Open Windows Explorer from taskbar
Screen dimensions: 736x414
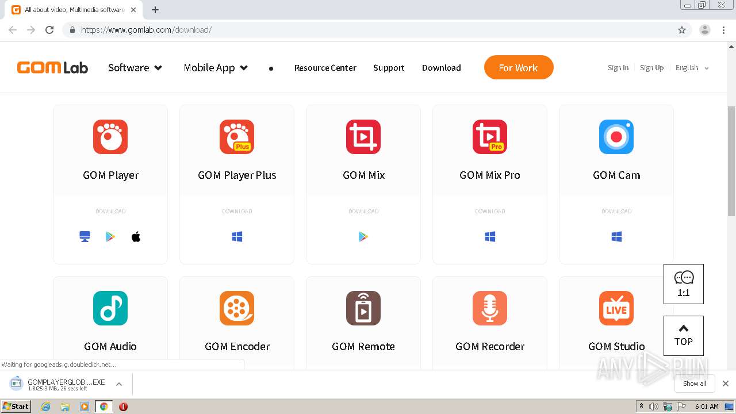65,407
